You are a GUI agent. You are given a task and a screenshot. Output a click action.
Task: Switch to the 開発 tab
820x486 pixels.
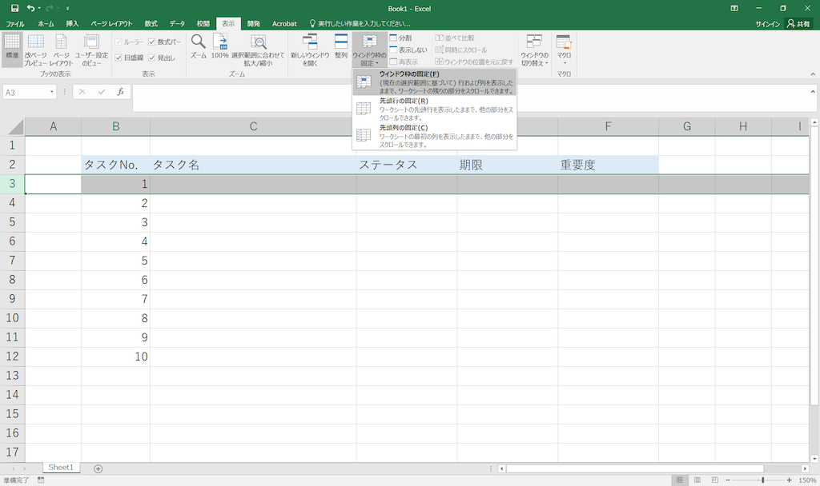(x=254, y=23)
